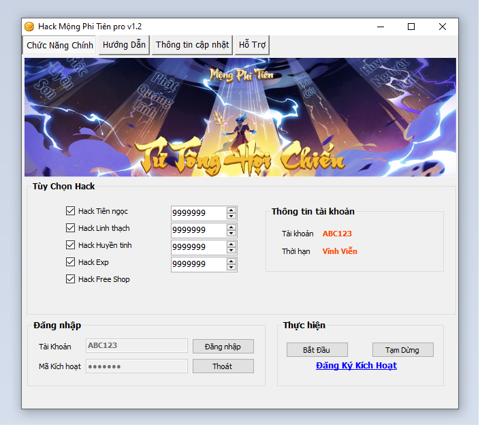The width and height of the screenshot is (480, 427).
Task: Click the Mã Kích hoạt password field
Action: click(136, 366)
